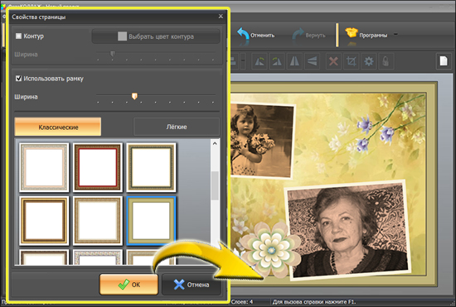Open the yellow box Программы icon
The image size is (456, 307).
tap(351, 33)
